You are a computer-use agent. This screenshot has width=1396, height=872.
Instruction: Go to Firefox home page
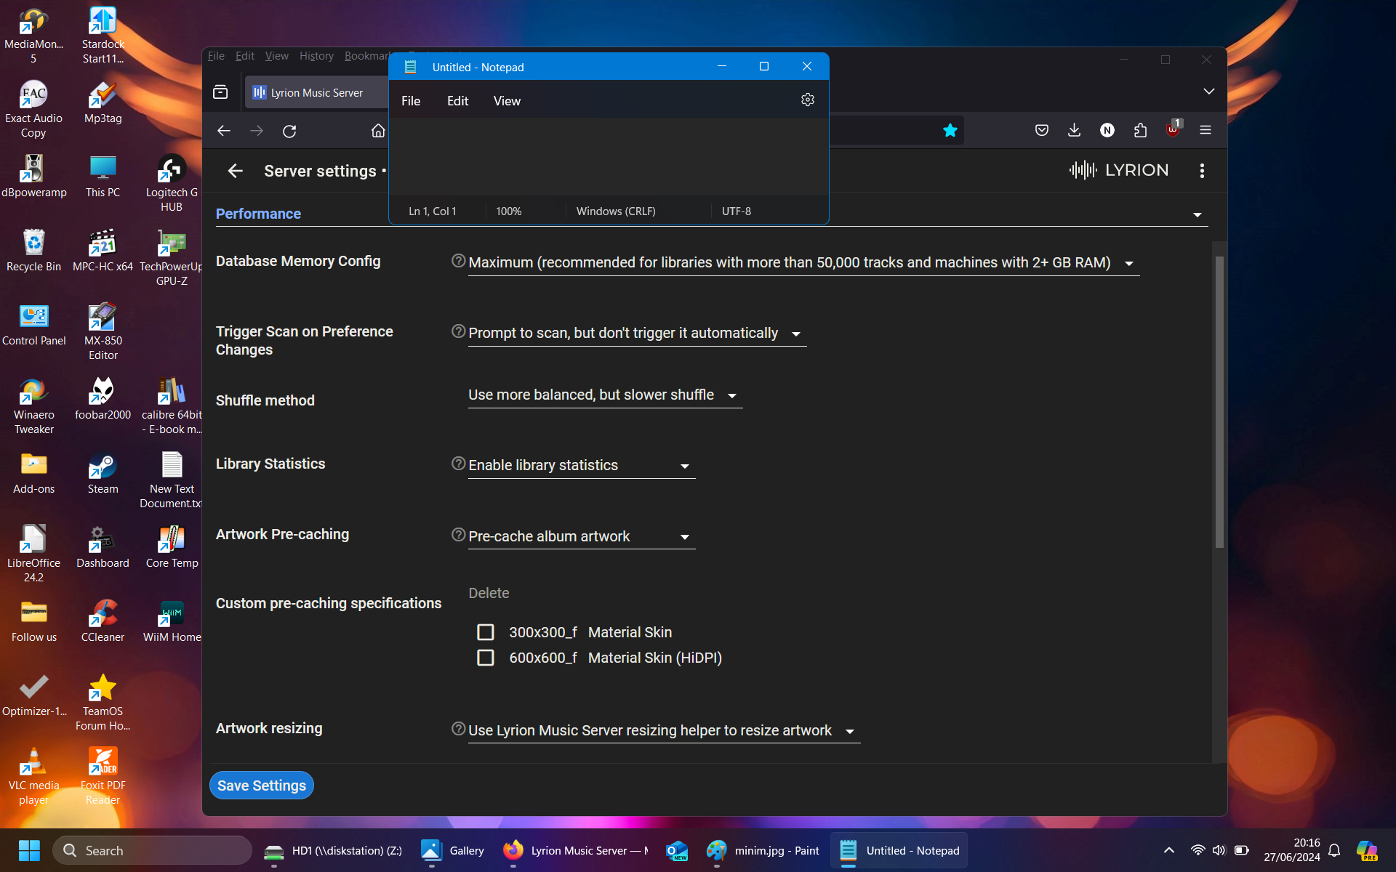[378, 131]
